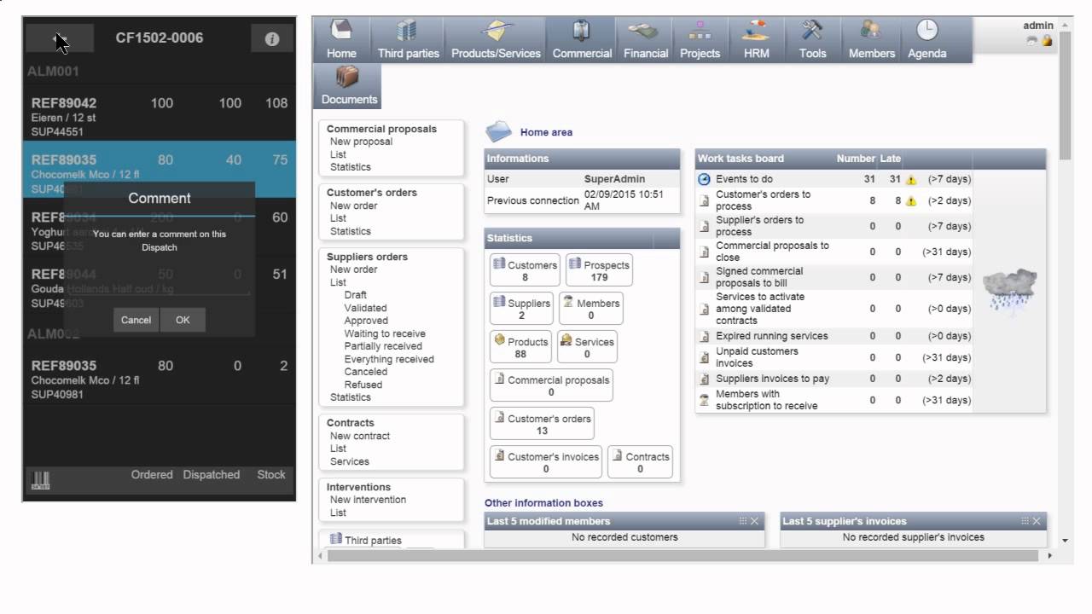
Task: Open Suppliers statistics box
Action: (522, 309)
